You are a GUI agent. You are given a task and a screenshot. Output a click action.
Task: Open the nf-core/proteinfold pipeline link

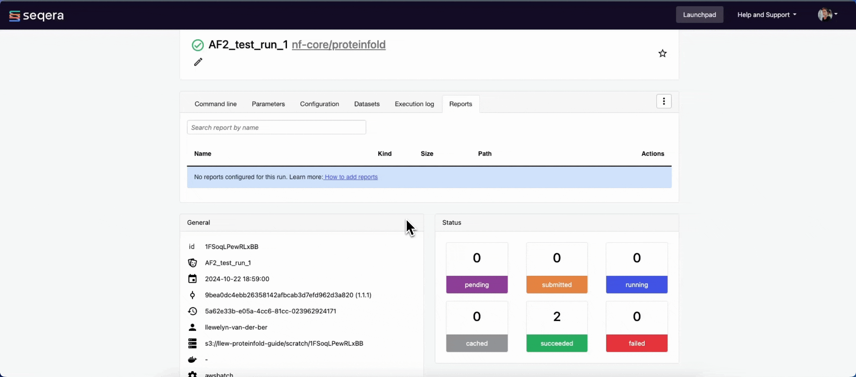pyautogui.click(x=338, y=45)
